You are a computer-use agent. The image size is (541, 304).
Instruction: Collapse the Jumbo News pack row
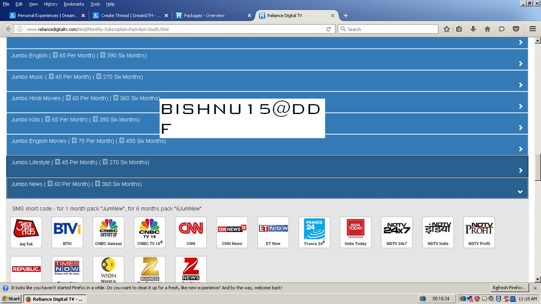pos(267,188)
